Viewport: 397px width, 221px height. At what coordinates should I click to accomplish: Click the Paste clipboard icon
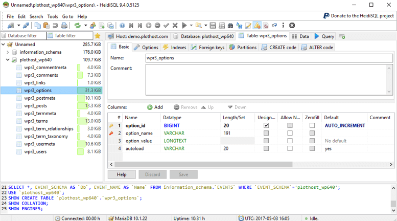46,26
